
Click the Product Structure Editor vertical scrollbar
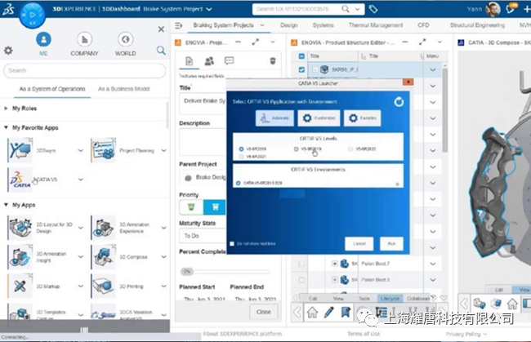[444, 109]
